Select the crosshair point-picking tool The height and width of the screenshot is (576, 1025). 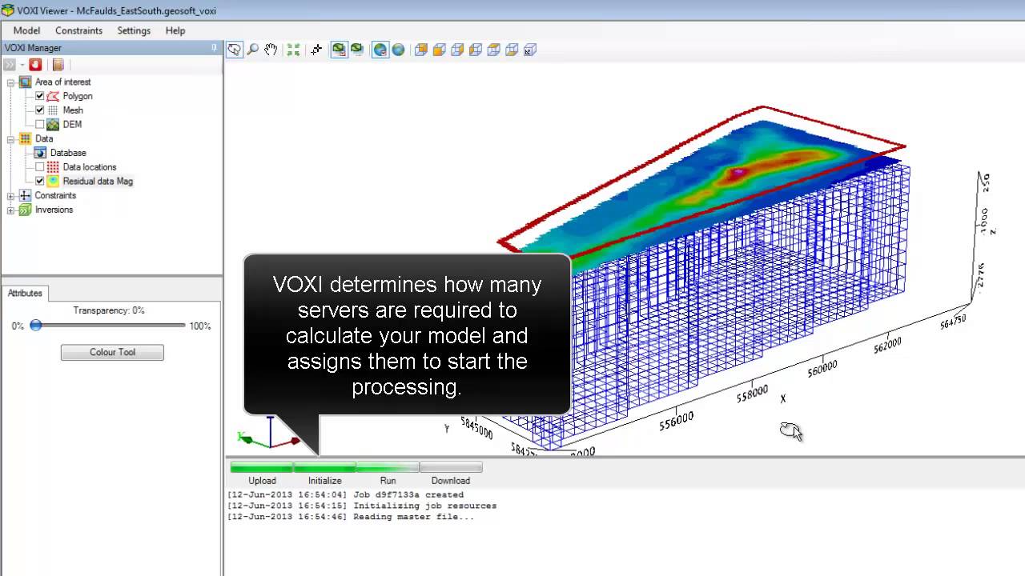click(316, 50)
